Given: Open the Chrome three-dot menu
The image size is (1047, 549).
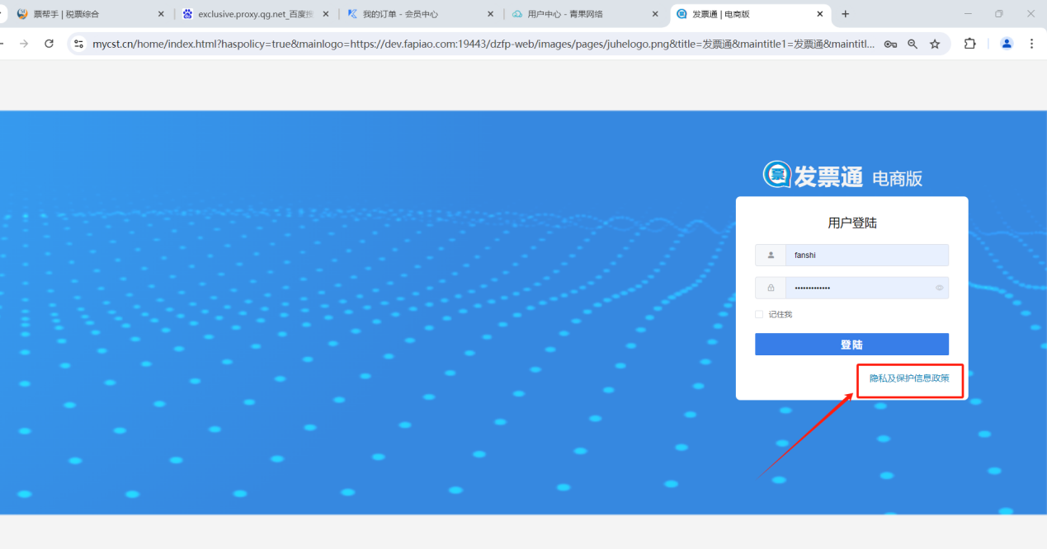Looking at the screenshot, I should [1031, 45].
